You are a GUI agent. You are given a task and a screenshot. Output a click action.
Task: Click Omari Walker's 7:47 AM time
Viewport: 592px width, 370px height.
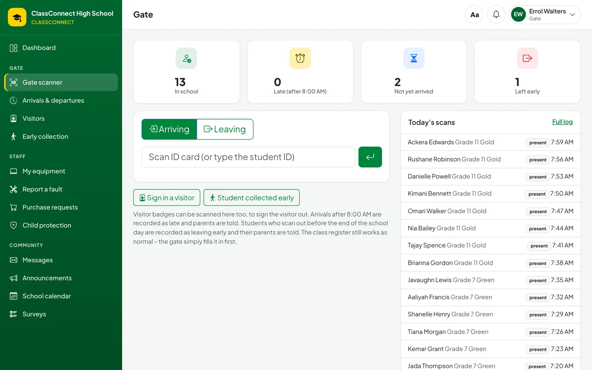562,211
